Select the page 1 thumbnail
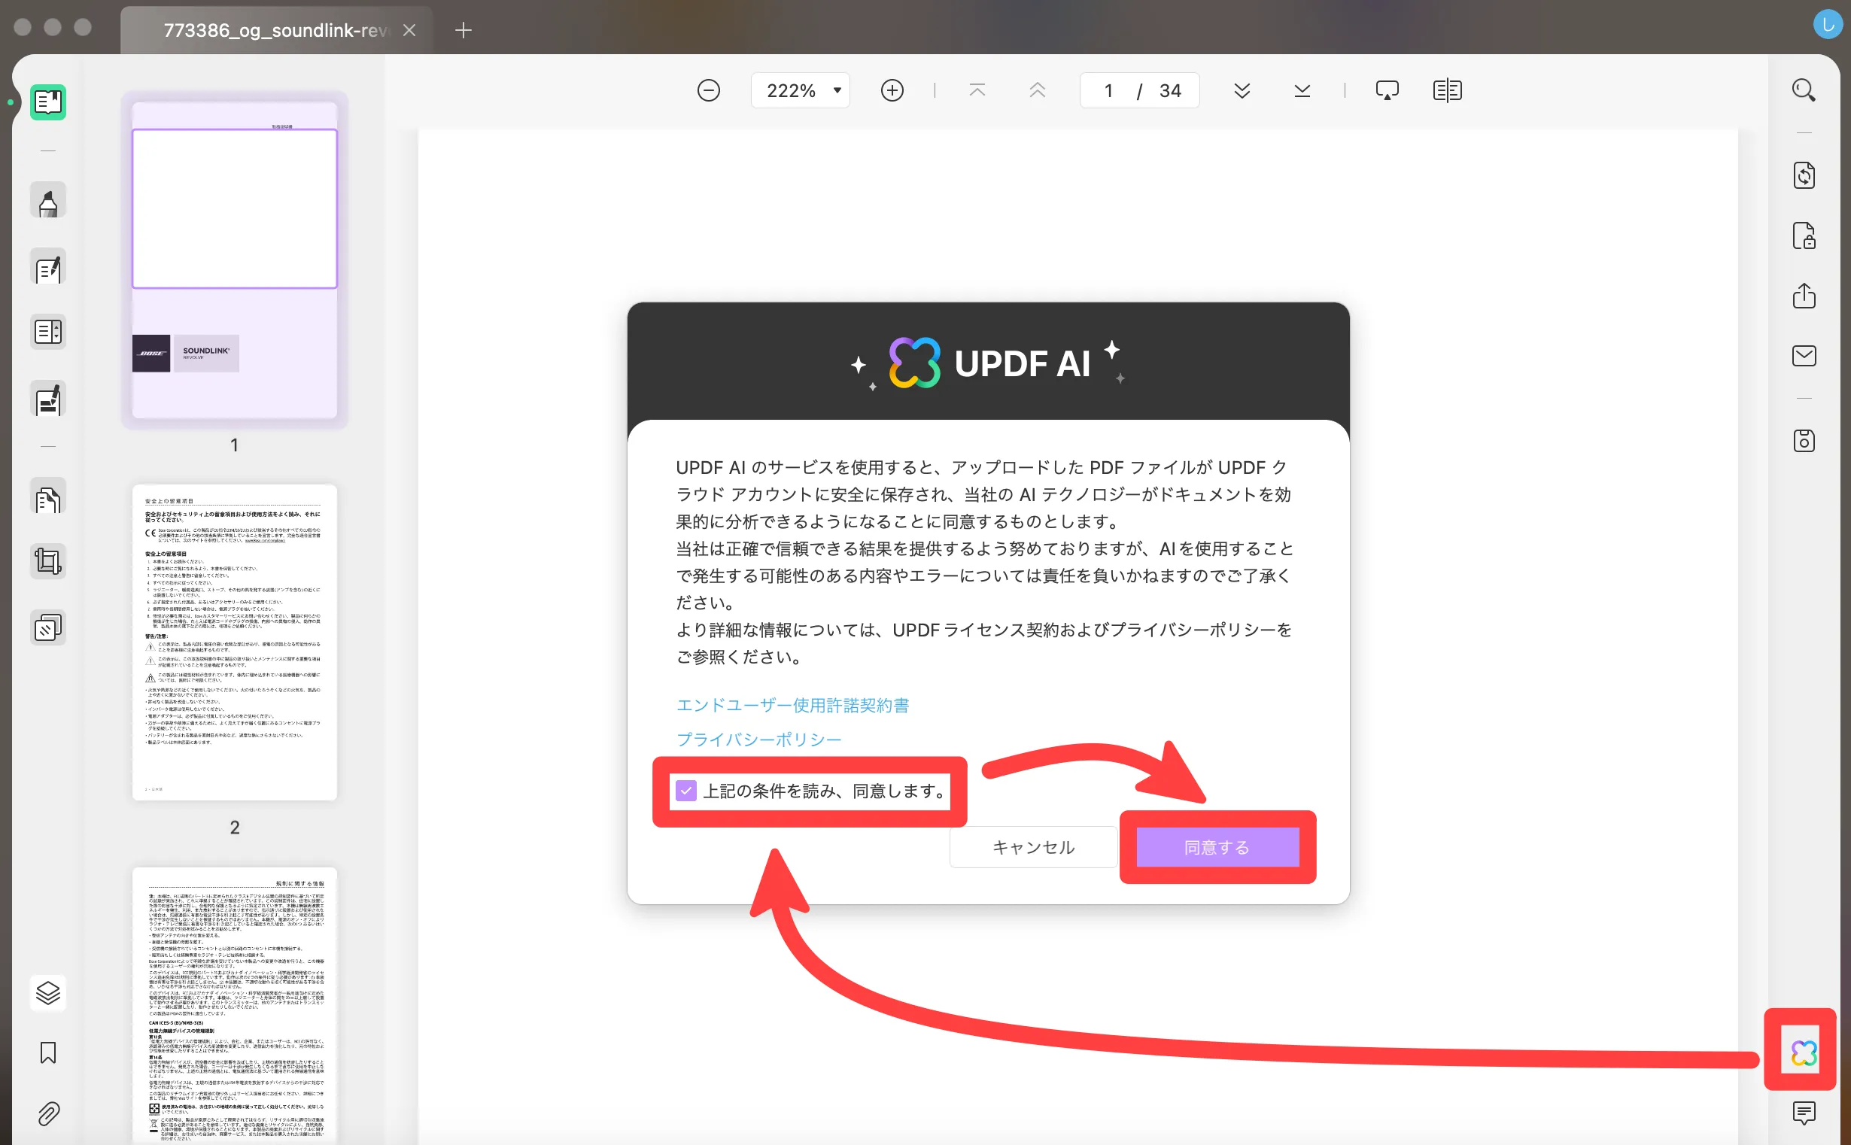The height and width of the screenshot is (1145, 1851). pyautogui.click(x=234, y=260)
